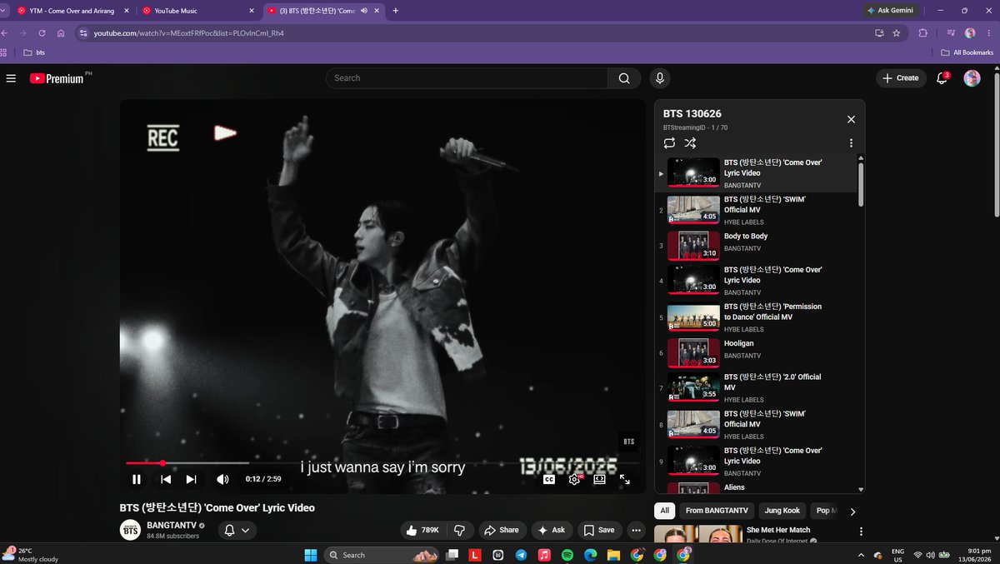Reload the page
Viewport: 1000px width, 564px height.
coord(42,33)
